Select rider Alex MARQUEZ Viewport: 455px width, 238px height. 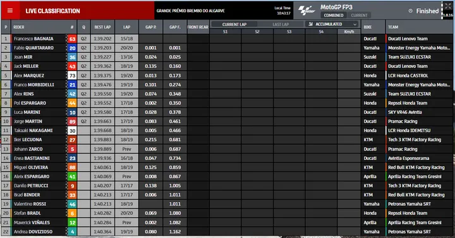(28, 76)
